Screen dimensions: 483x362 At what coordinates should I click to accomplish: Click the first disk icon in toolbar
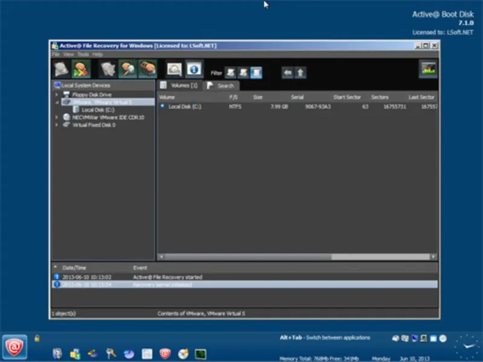tap(61, 69)
